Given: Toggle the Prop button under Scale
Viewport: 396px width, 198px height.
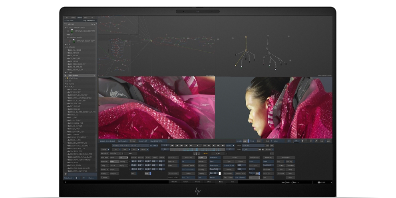Looking at the screenshot, I should click(148, 173).
